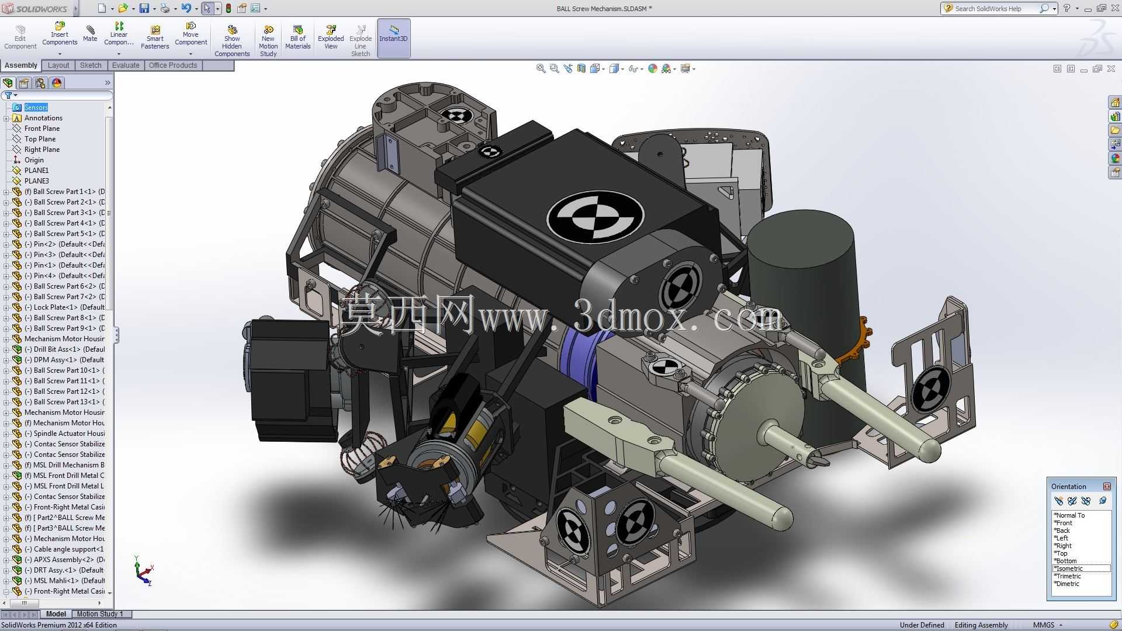Click Bill of Materials tool

tap(298, 37)
